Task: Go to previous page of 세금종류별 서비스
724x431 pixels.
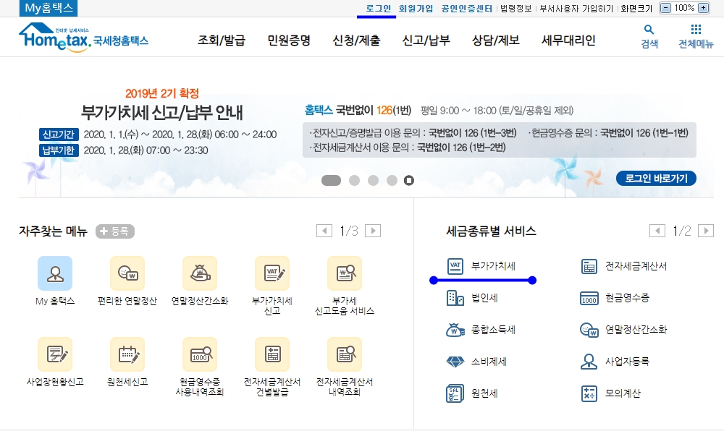Action: tap(657, 231)
